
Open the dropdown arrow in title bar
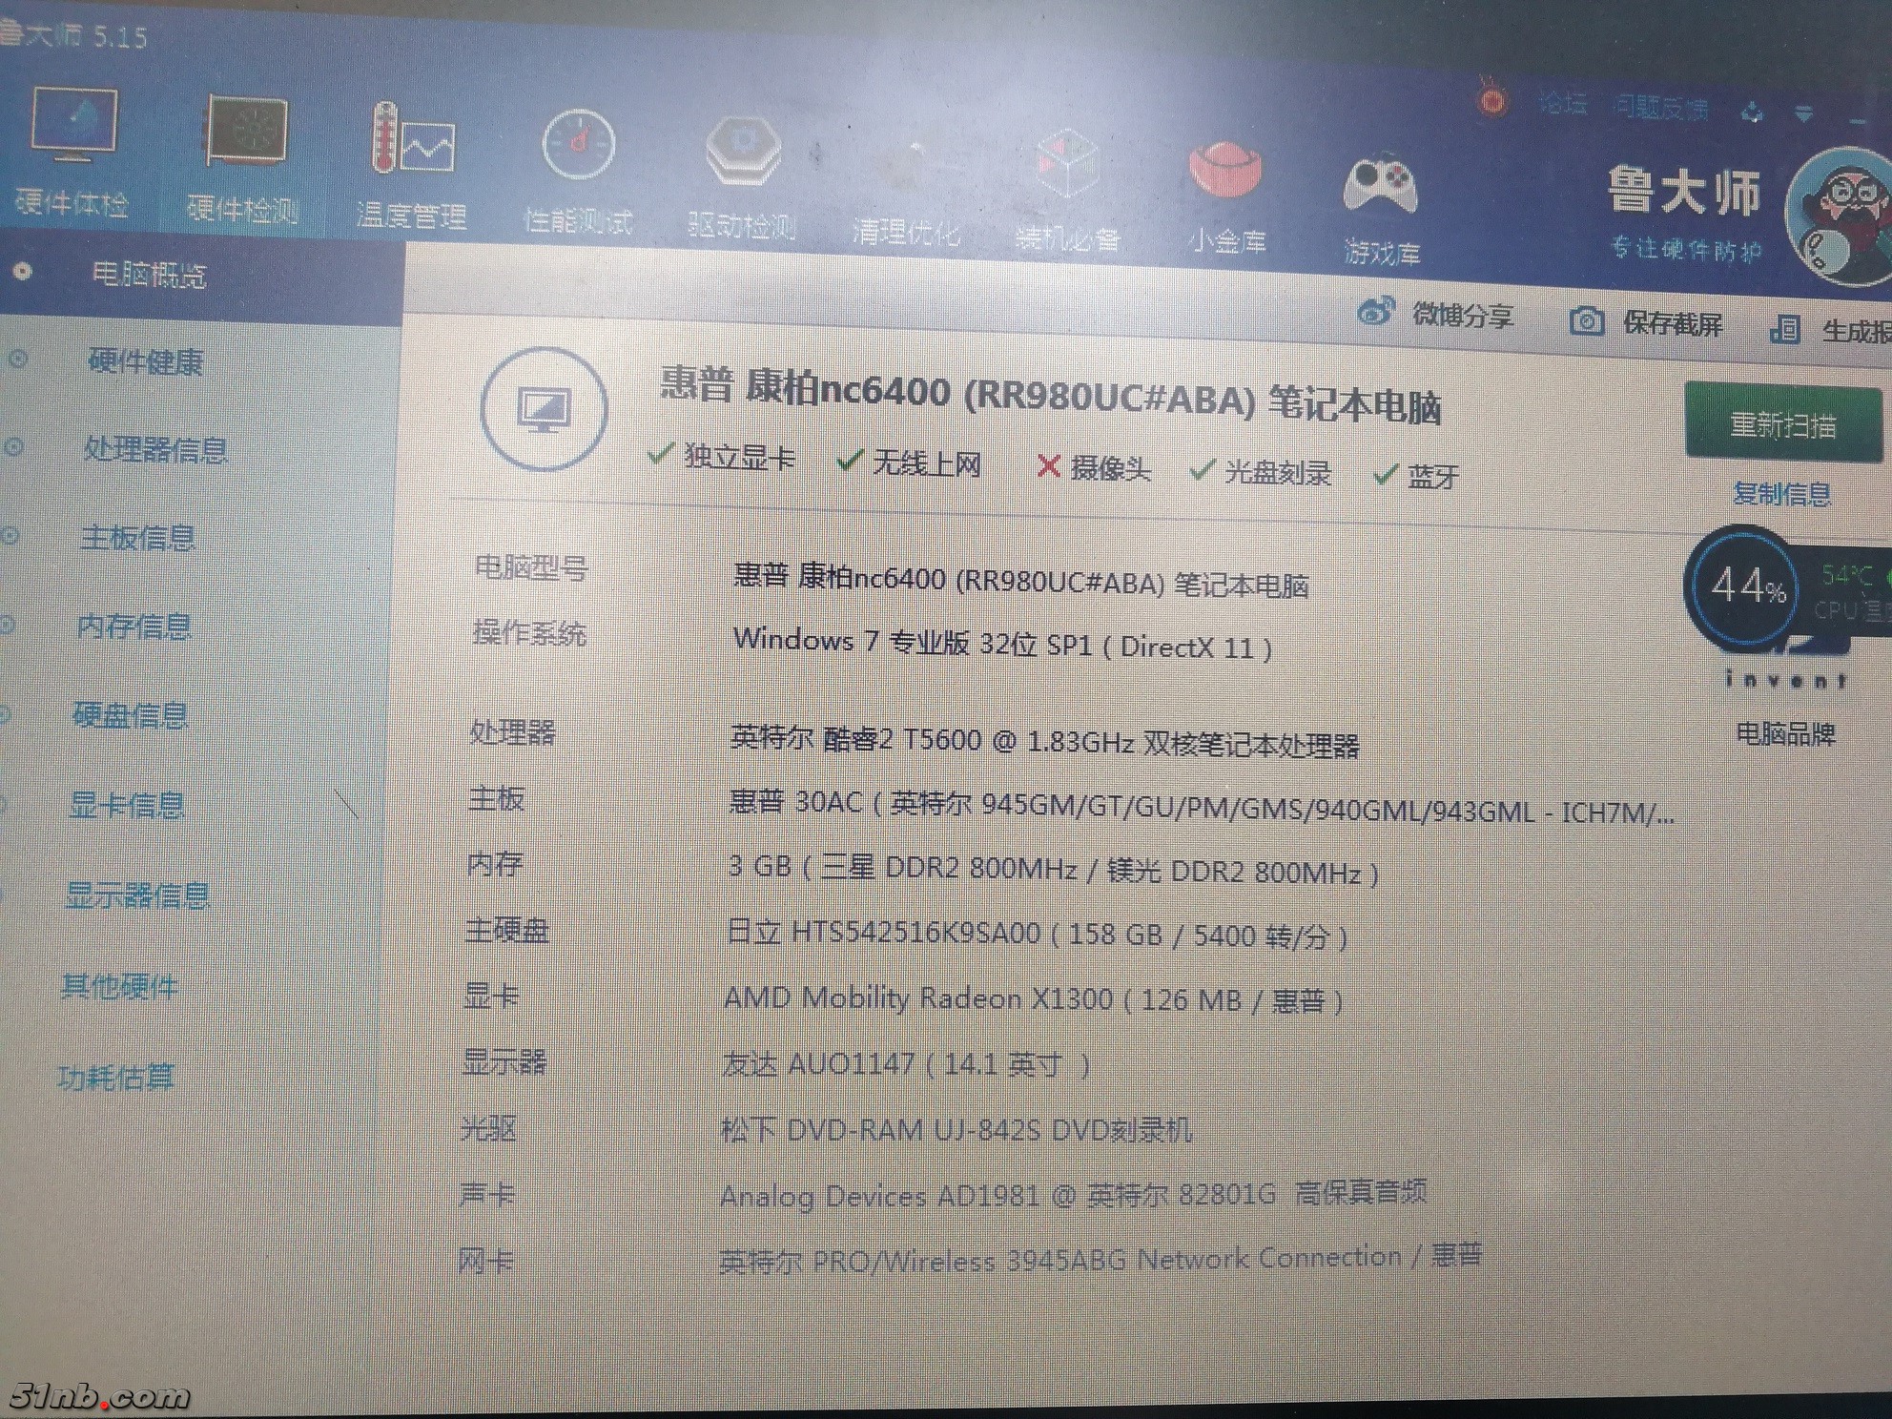[x=1802, y=115]
